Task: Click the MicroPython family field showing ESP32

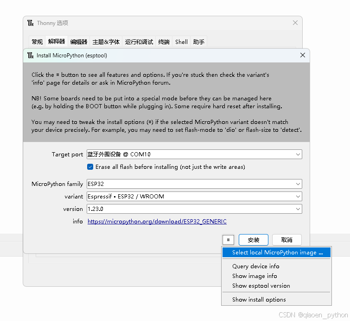Action: [194, 184]
